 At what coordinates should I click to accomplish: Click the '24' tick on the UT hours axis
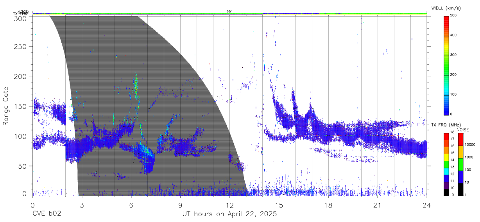click(x=427, y=206)
